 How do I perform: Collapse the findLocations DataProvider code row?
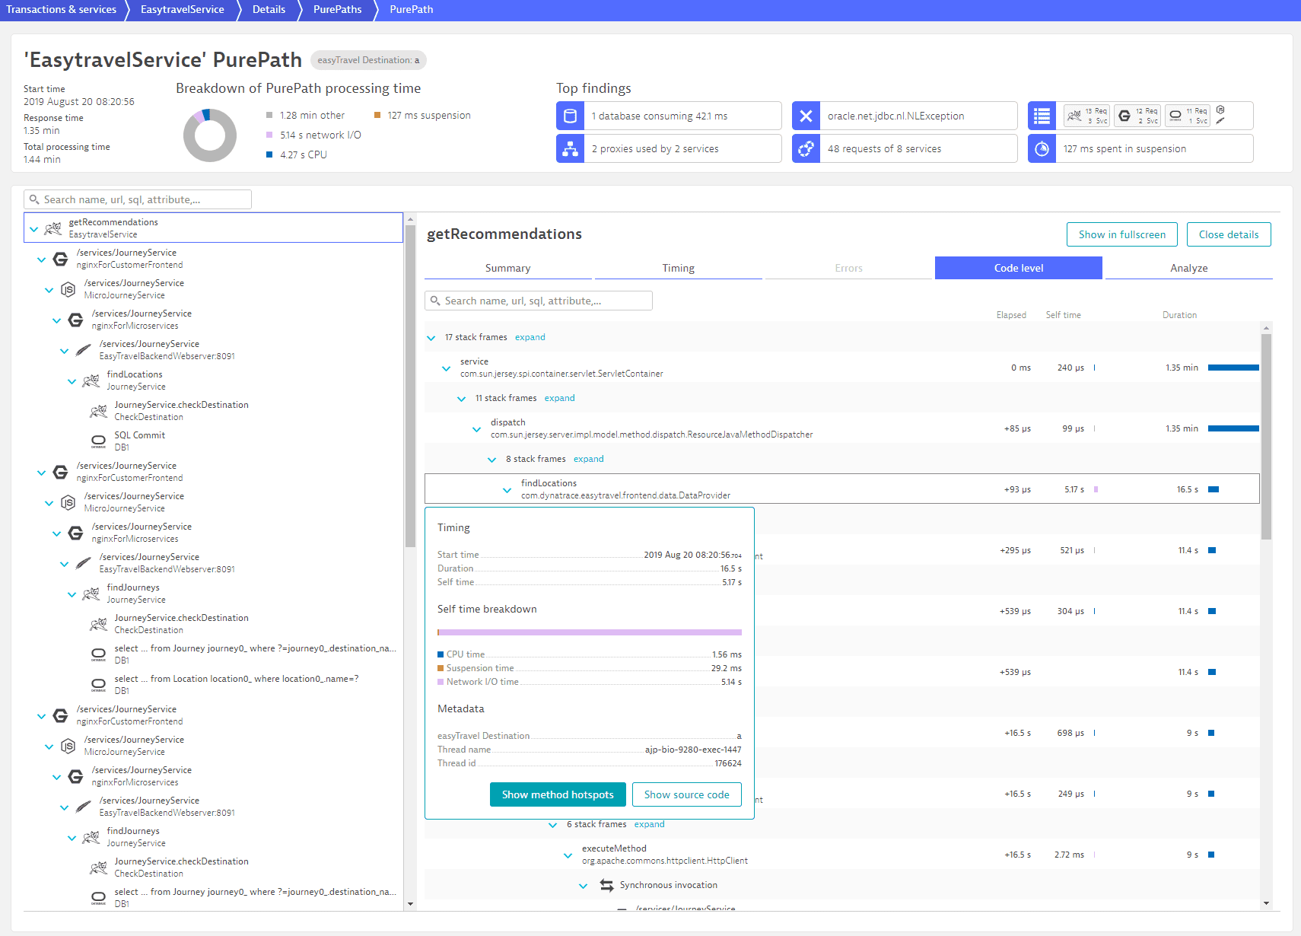pos(507,490)
